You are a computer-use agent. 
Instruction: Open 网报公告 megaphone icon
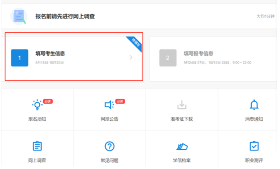109,105
